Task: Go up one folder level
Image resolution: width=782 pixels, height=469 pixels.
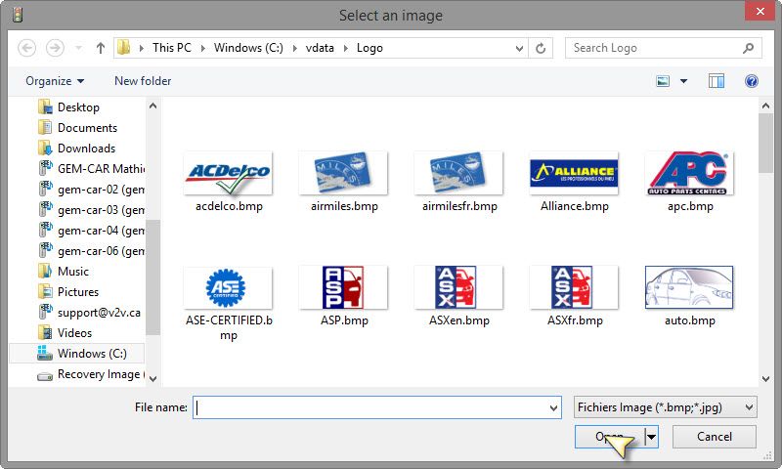Action: [101, 48]
